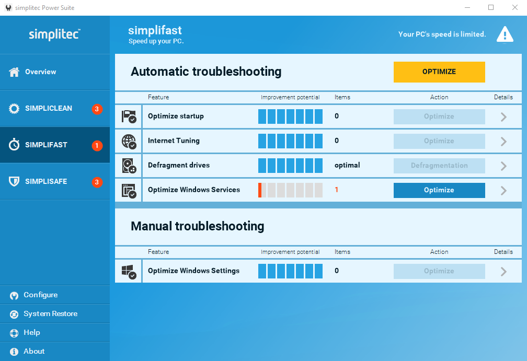Click Optimize for Windows Settings row
527x361 pixels.
click(x=439, y=271)
